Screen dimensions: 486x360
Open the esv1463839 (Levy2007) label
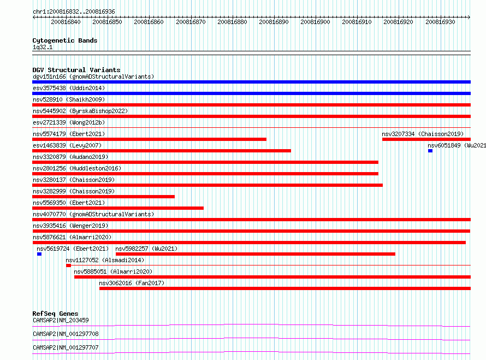click(67, 145)
